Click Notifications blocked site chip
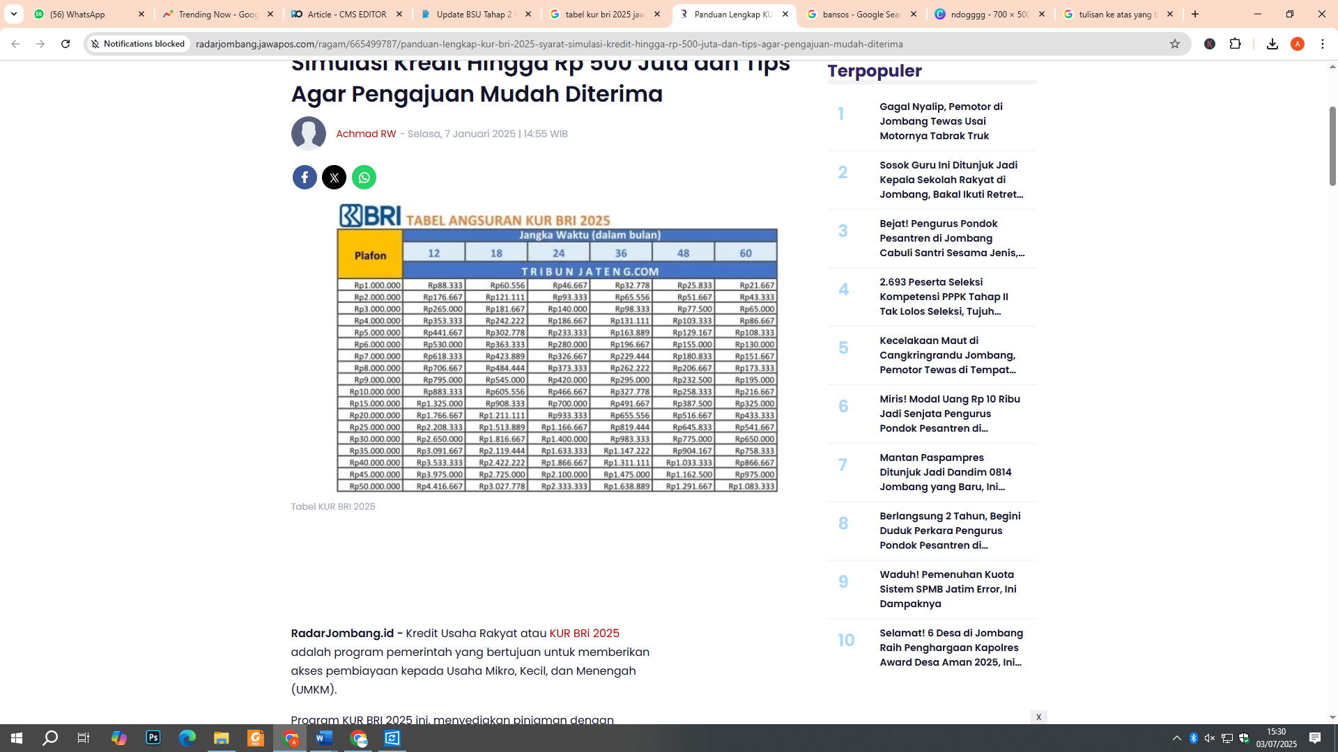Image resolution: width=1338 pixels, height=752 pixels. 139,44
